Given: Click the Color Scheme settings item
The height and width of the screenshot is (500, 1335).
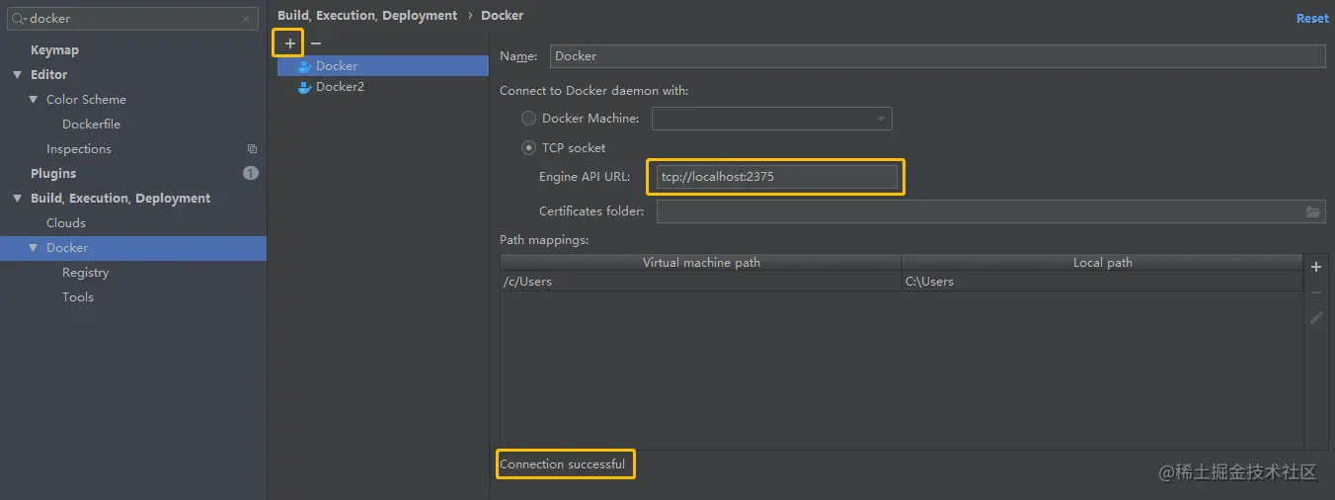Looking at the screenshot, I should (x=86, y=100).
